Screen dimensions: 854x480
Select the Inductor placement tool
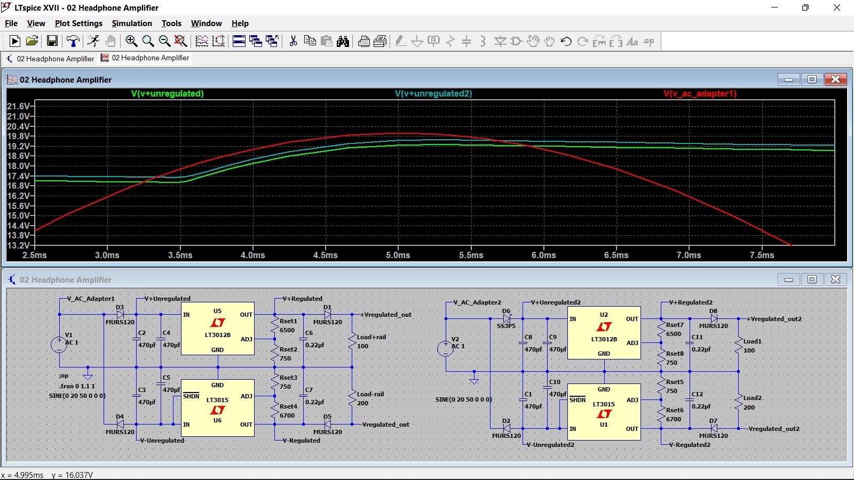483,41
